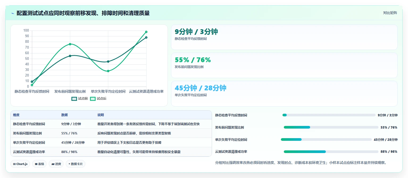Click the 表格 chip icon
408x178 pixels.
pyautogui.click(x=36, y=164)
